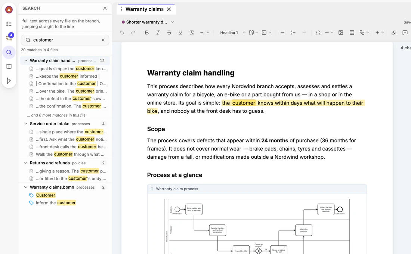Clear the customer search query
411x254 pixels.
(x=103, y=40)
